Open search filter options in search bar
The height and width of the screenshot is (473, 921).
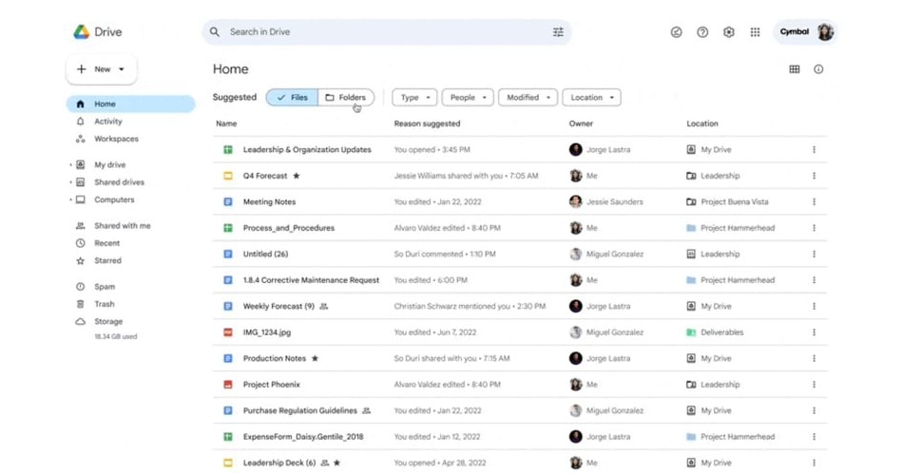pyautogui.click(x=558, y=32)
